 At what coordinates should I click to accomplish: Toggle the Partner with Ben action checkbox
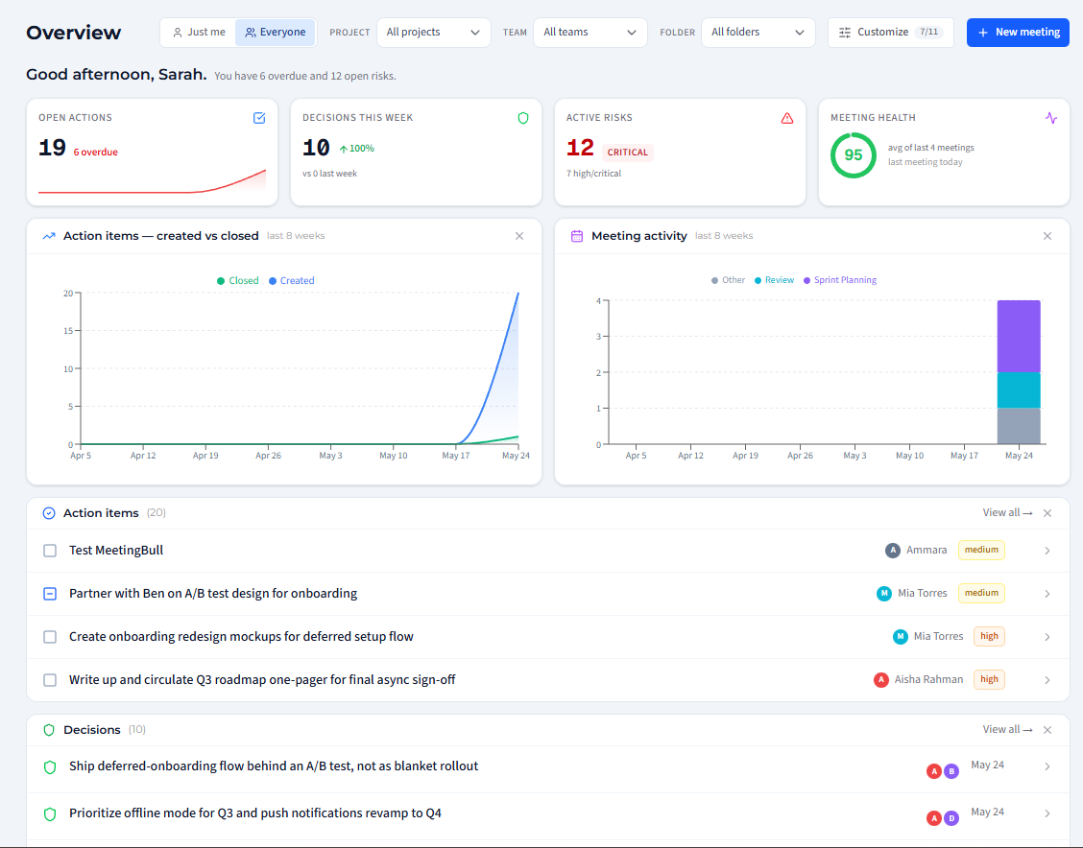tap(50, 594)
